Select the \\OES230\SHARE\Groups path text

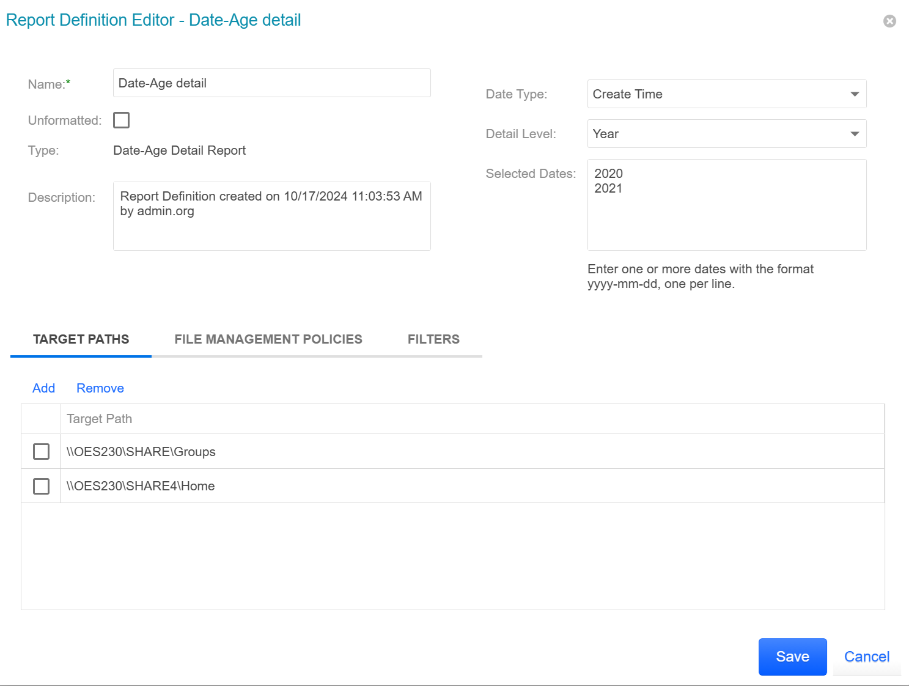[141, 452]
